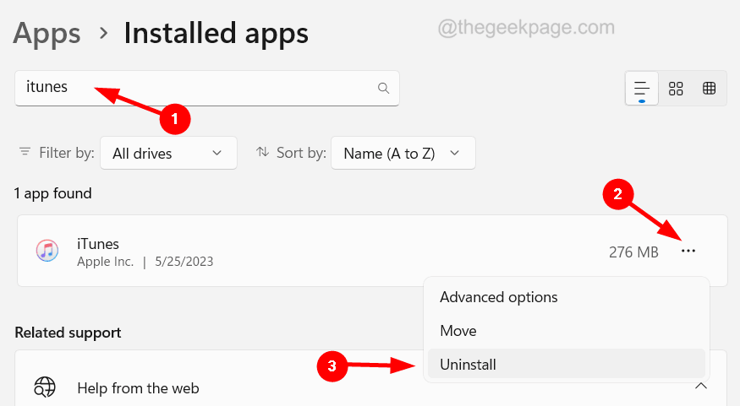Viewport: 740px width, 406px height.
Task: Switch to table view layout
Action: (x=710, y=88)
